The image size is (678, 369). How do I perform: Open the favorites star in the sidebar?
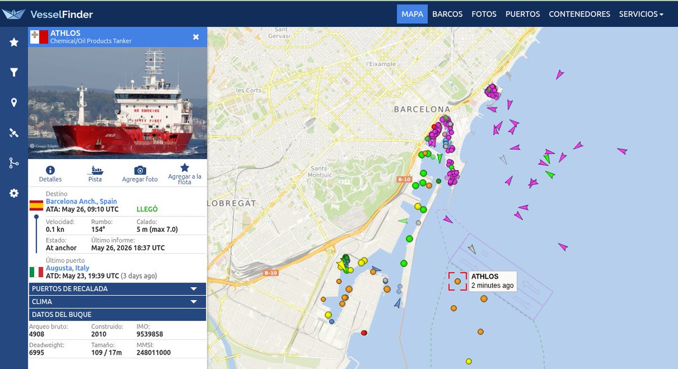[14, 42]
